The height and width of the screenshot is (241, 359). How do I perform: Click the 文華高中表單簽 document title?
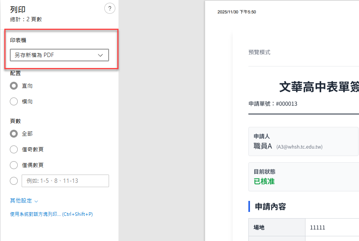(x=319, y=87)
